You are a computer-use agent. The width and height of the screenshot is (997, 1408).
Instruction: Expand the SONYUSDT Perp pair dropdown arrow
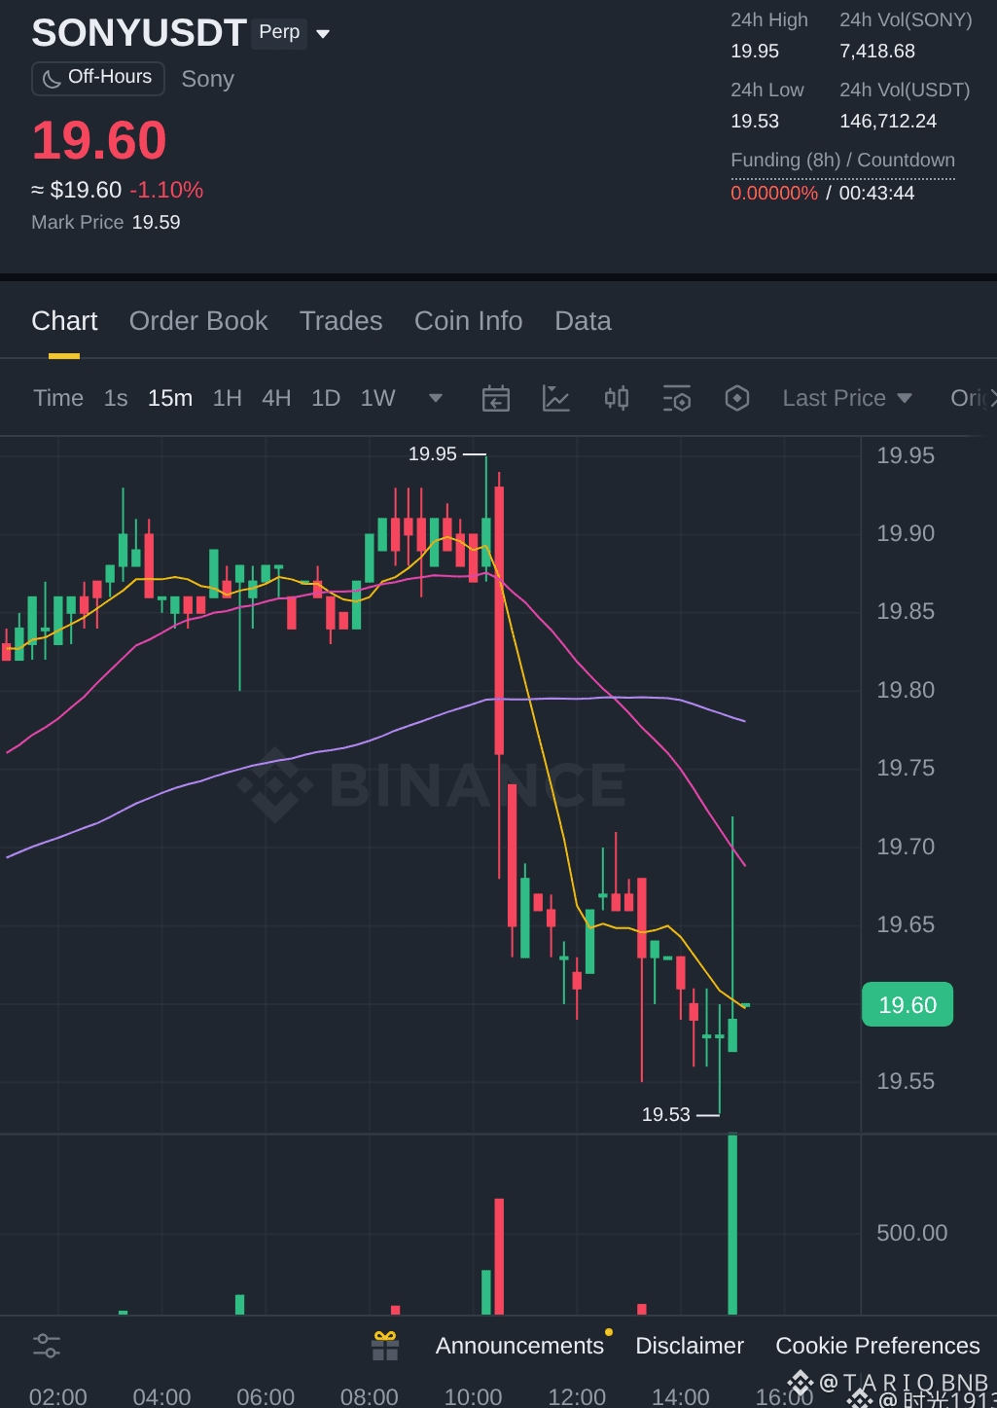pos(324,34)
